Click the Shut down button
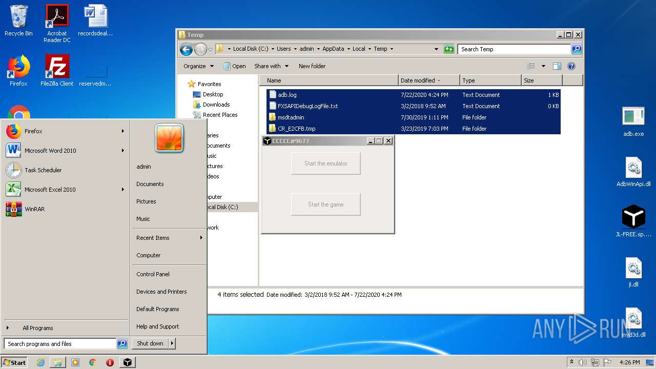This screenshot has width=656, height=369. pyautogui.click(x=150, y=343)
